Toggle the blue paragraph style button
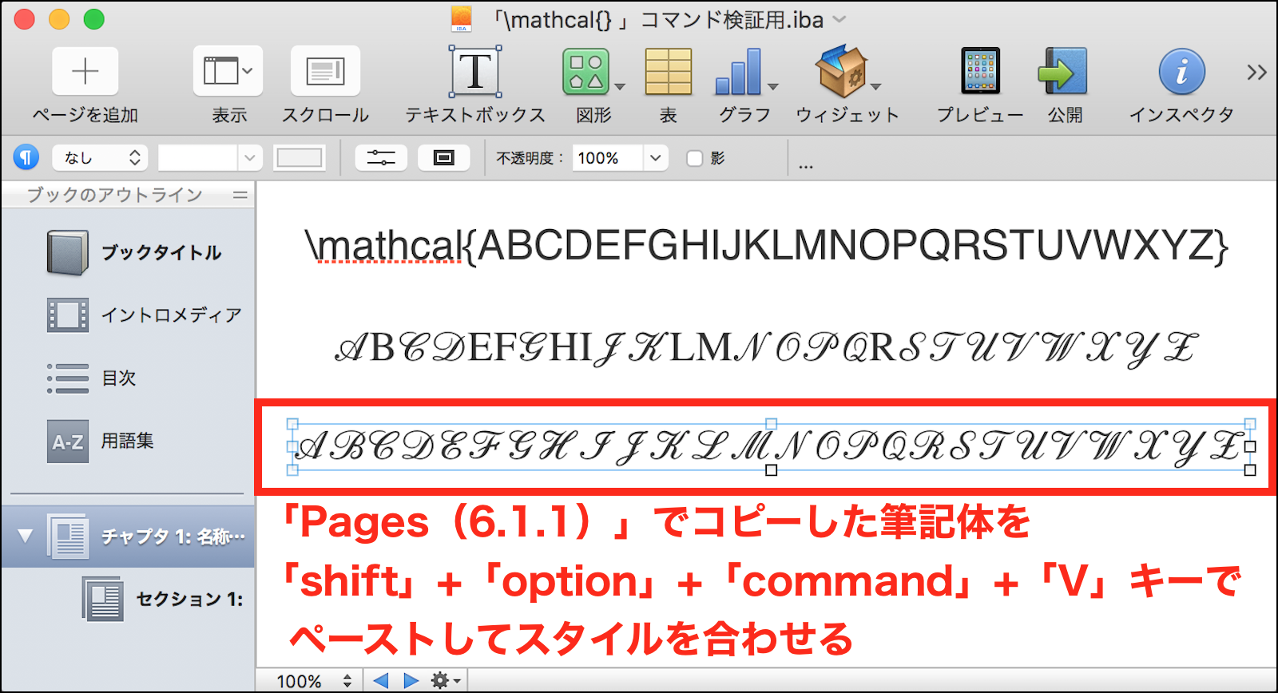Image resolution: width=1278 pixels, height=693 pixels. coord(26,157)
